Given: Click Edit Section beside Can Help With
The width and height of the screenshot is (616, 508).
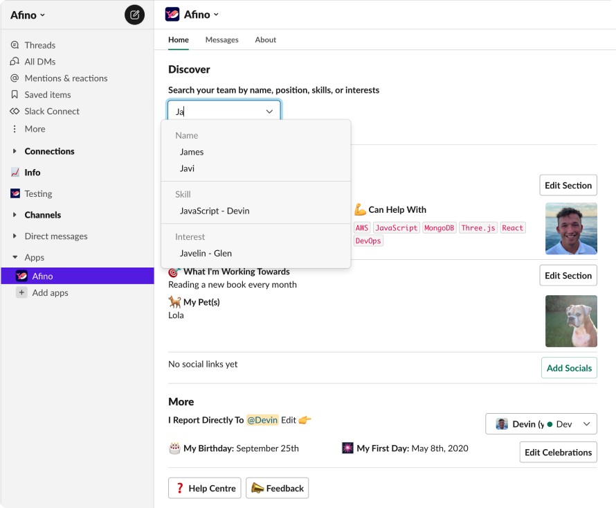Looking at the screenshot, I should click(x=568, y=185).
